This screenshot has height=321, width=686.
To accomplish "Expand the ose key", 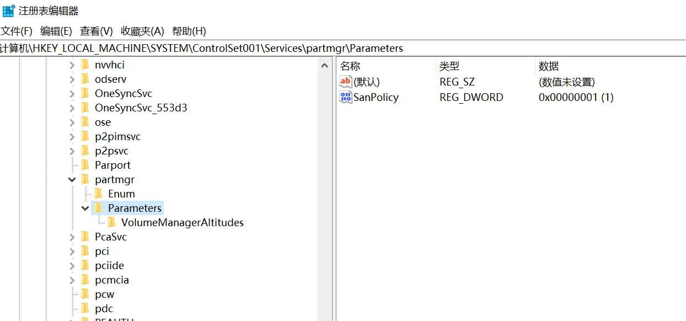I will (x=72, y=122).
